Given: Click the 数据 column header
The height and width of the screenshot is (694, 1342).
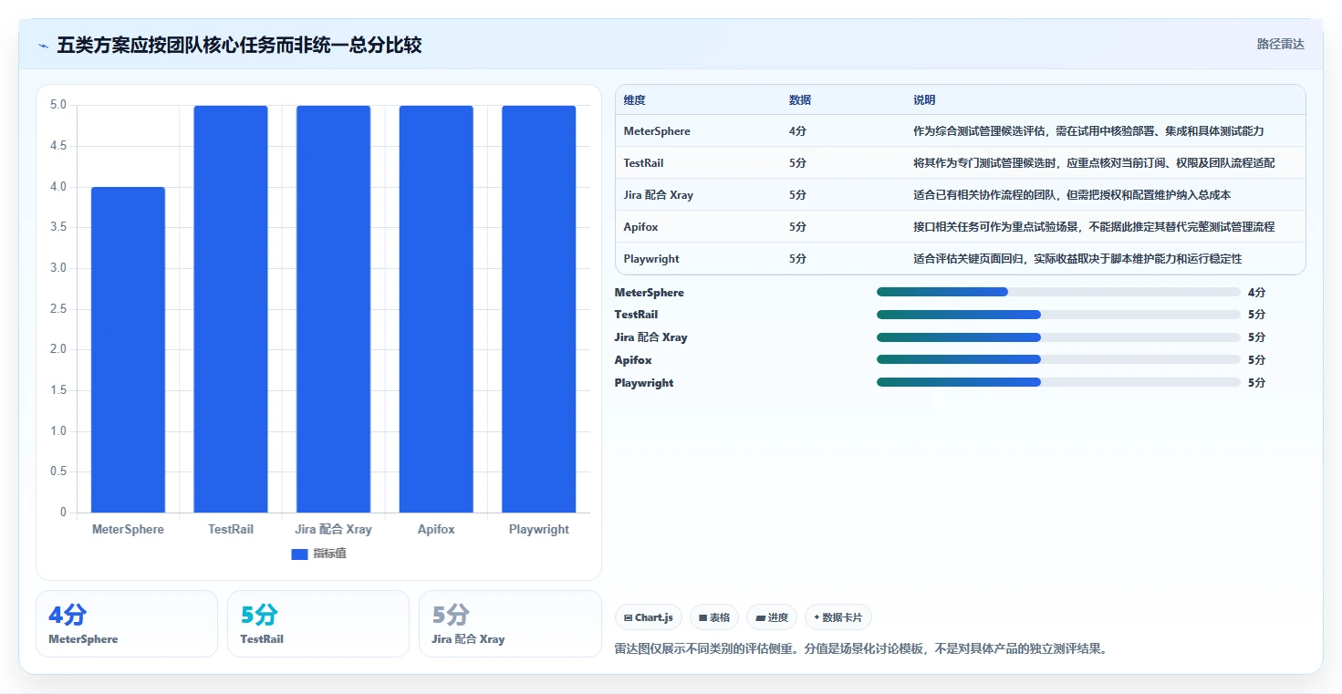Looking at the screenshot, I should pos(800,100).
